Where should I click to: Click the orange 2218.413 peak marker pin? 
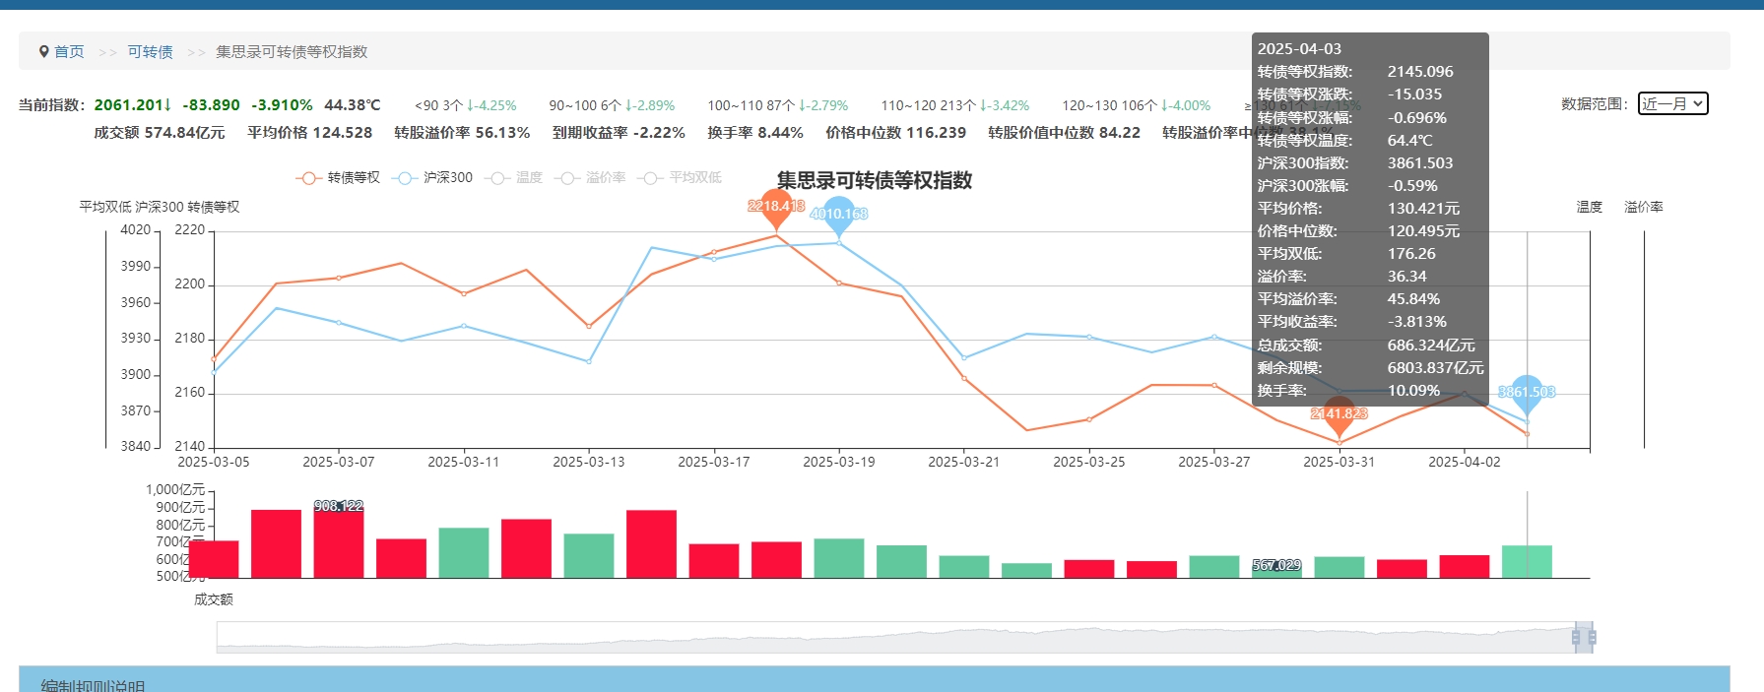776,208
